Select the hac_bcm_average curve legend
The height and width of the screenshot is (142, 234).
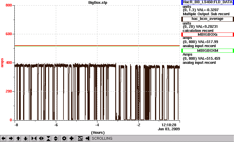pos(208,19)
